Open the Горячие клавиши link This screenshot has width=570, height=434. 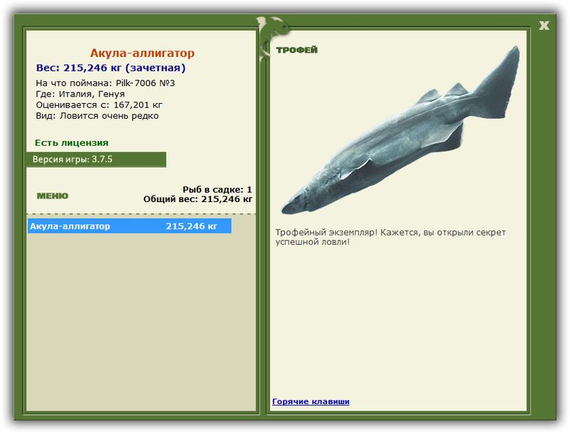tap(311, 401)
